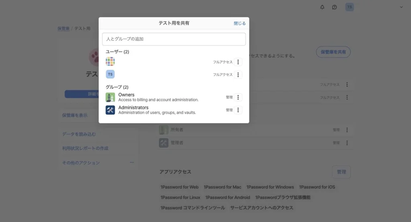Open three-dot menu for first user
Screen dimensions: 411x222
238,62
